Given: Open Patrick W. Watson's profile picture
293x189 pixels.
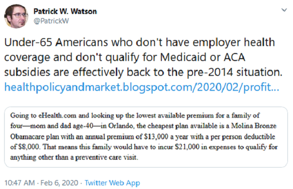Looking at the screenshot, I should point(16,16).
